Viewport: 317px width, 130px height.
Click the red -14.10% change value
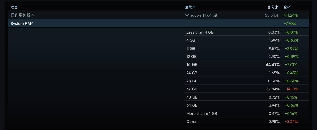[292, 89]
